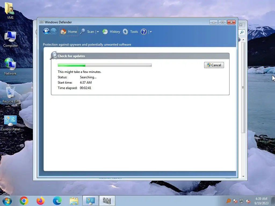Click the blue Help question mark icon

[x=144, y=32]
